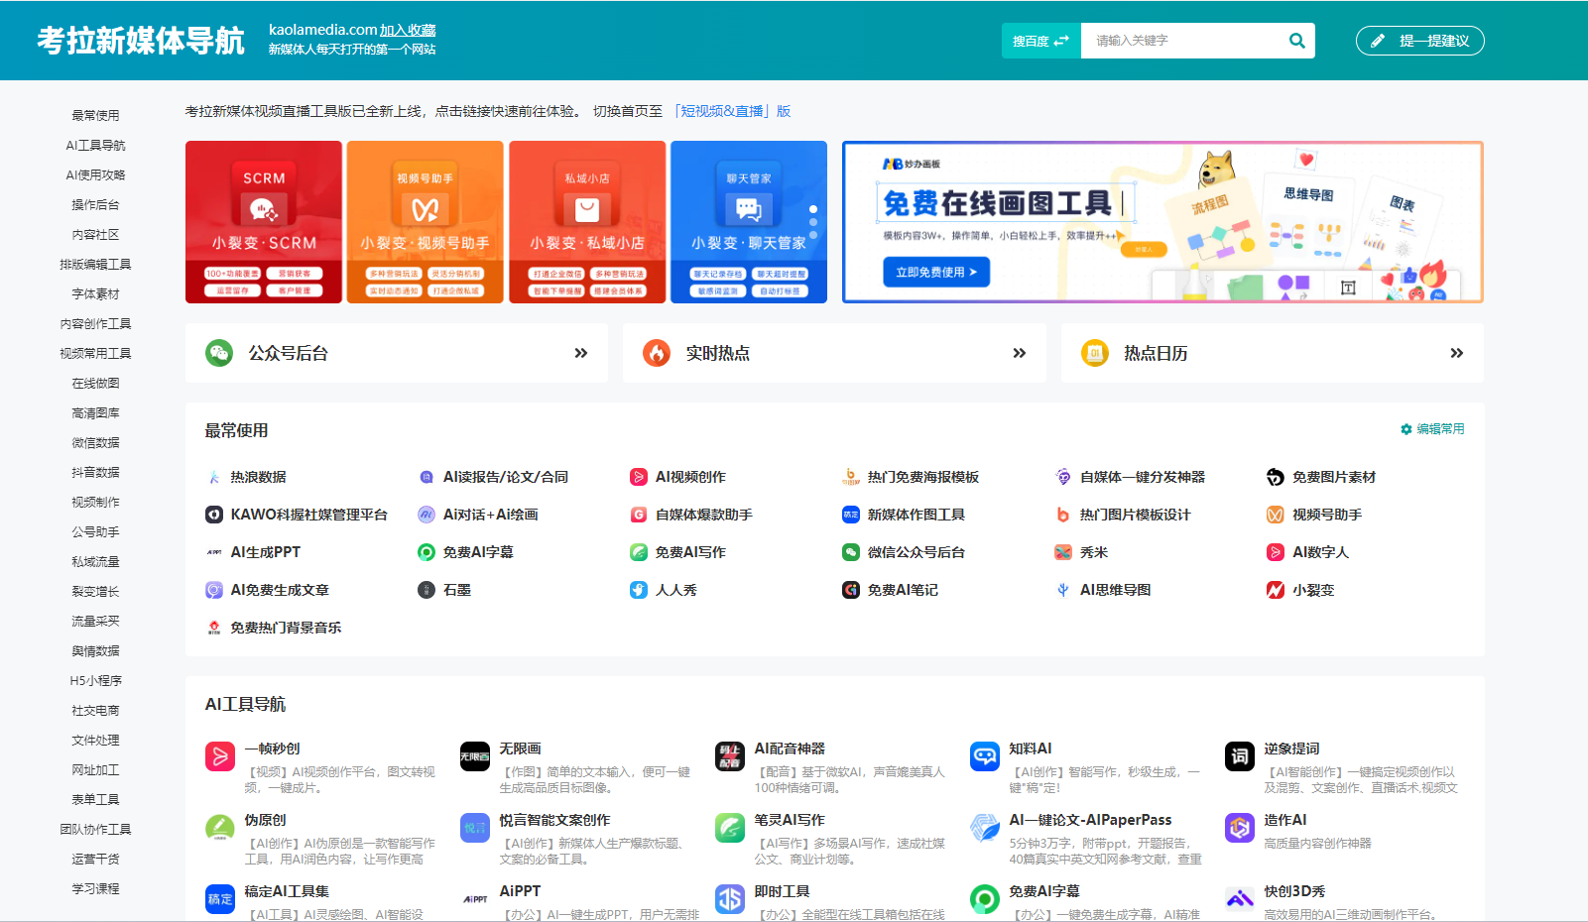Viewport: 1588px width, 922px height.
Task: Click the 稿定AI工具集 icon
Action: point(220,899)
